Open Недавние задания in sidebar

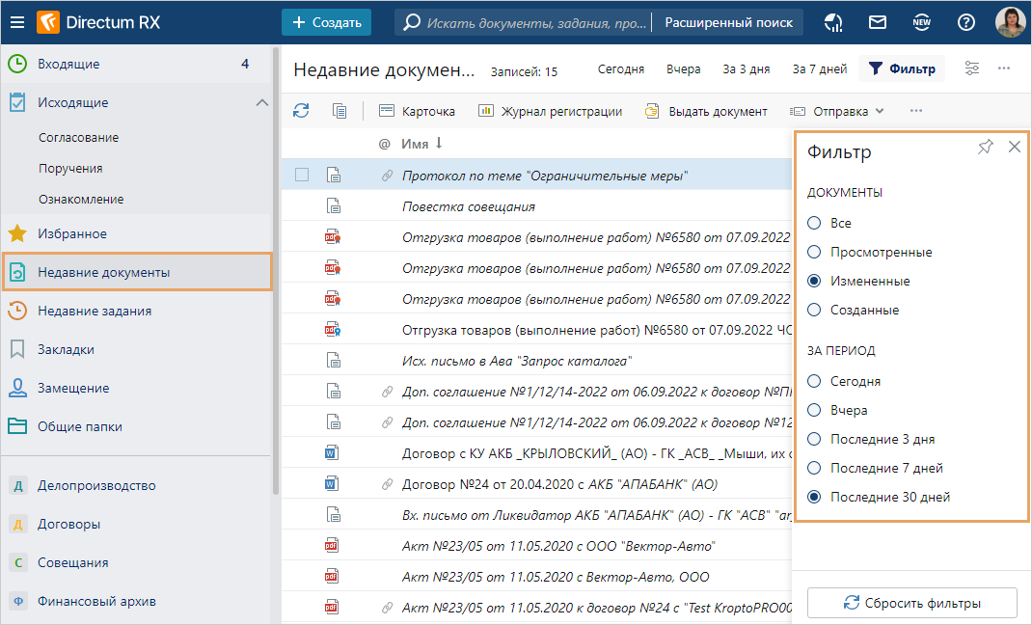tap(95, 311)
